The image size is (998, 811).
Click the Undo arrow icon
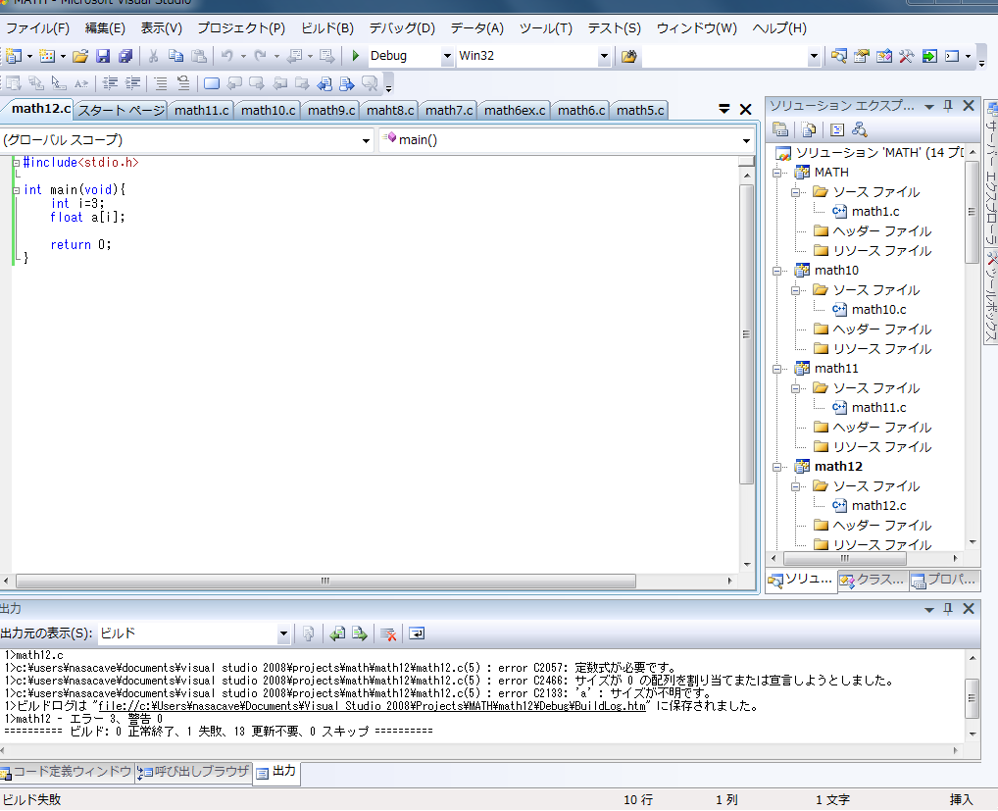click(x=227, y=56)
